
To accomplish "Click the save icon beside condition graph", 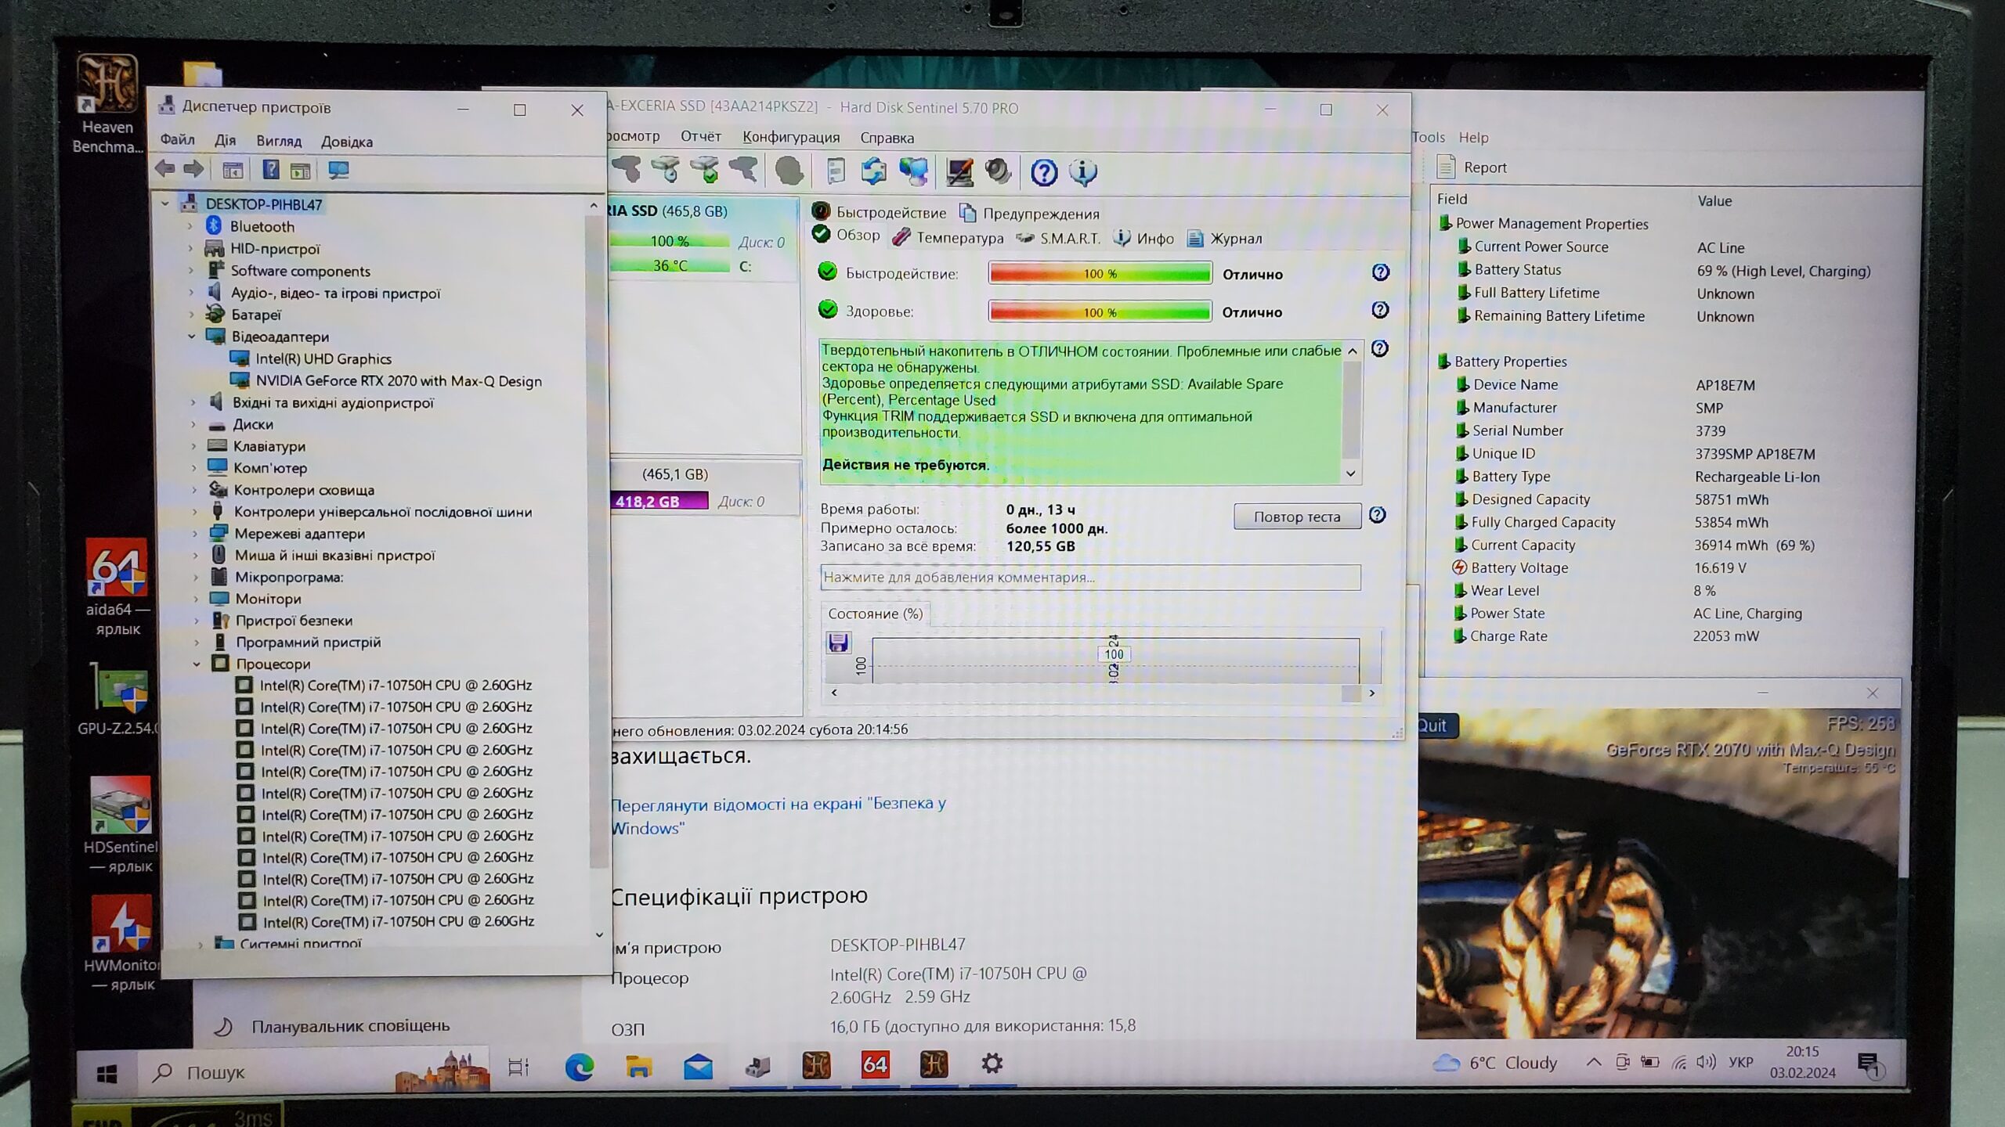I will 838,643.
